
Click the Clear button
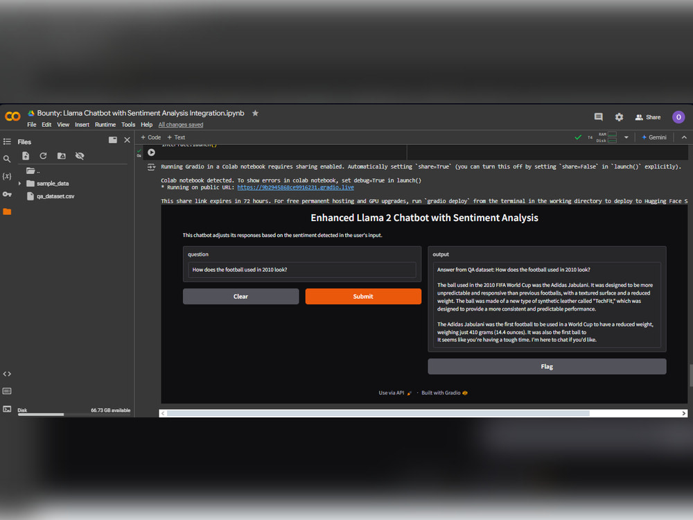point(241,297)
